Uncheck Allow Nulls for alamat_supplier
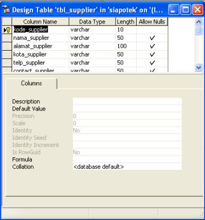Image resolution: width=205 pixels, height=220 pixels. 152,46
